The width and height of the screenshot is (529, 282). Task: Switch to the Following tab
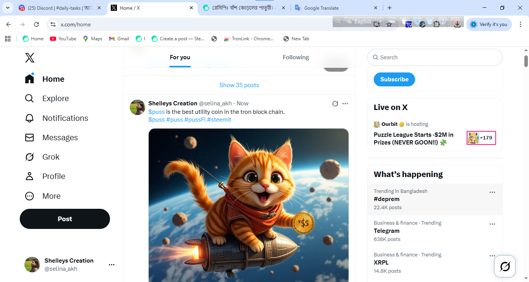296,57
